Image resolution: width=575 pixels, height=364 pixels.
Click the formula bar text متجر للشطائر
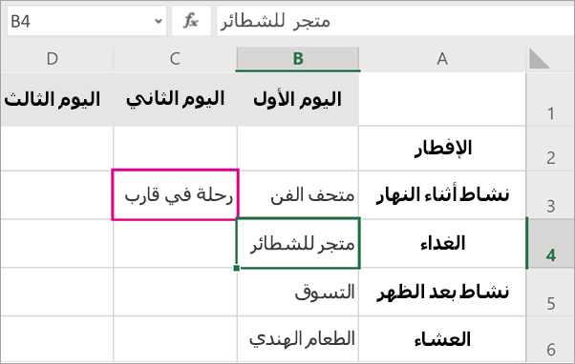click(275, 21)
